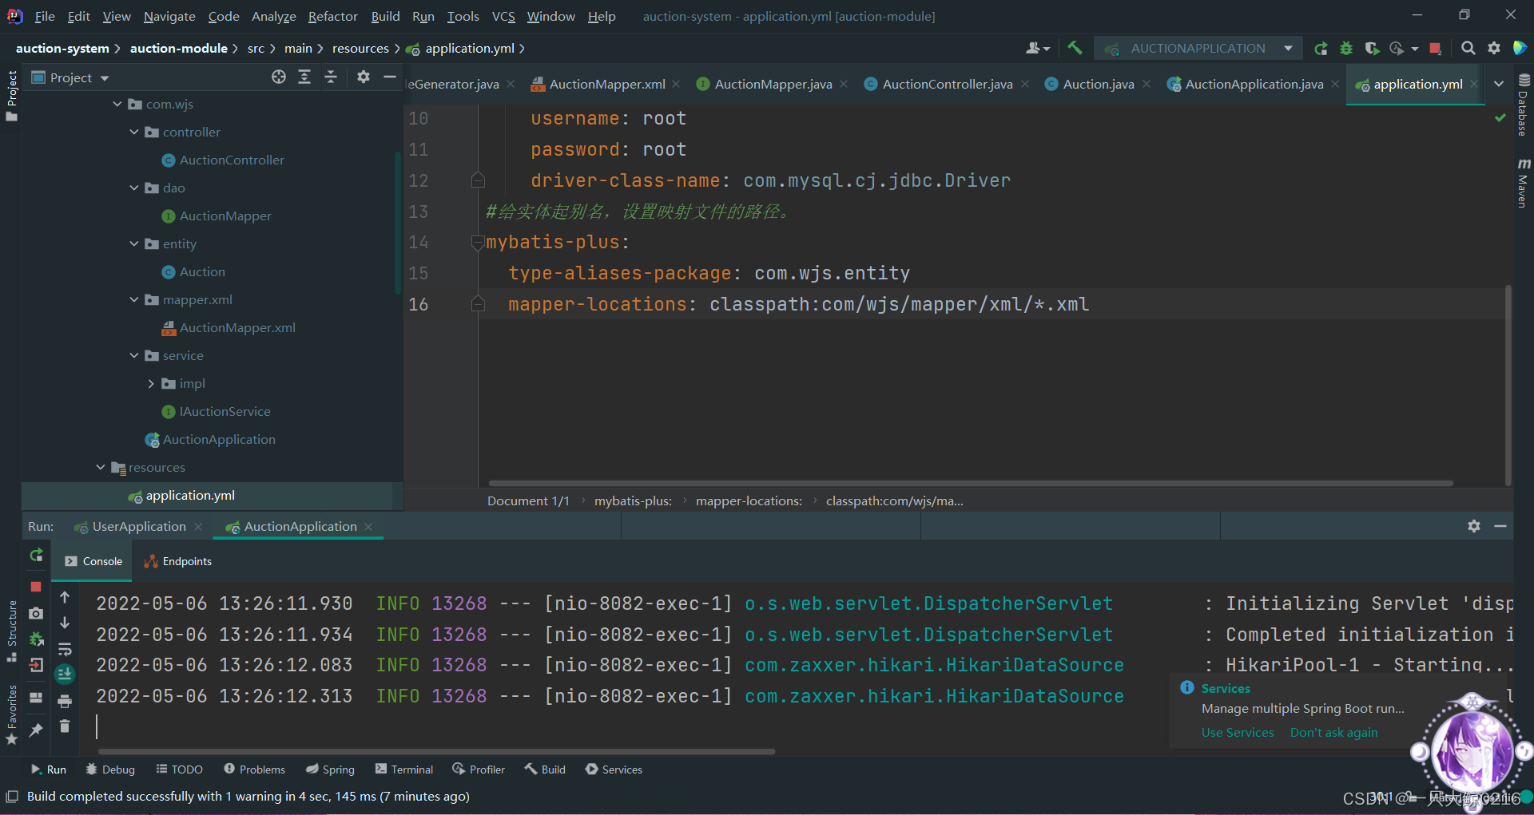Toggle soft-wrap in the console
The height and width of the screenshot is (815, 1534).
click(65, 649)
